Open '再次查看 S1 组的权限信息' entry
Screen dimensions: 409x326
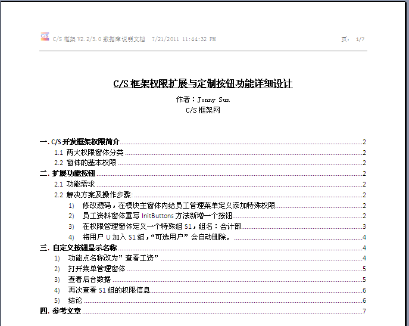[109, 290]
